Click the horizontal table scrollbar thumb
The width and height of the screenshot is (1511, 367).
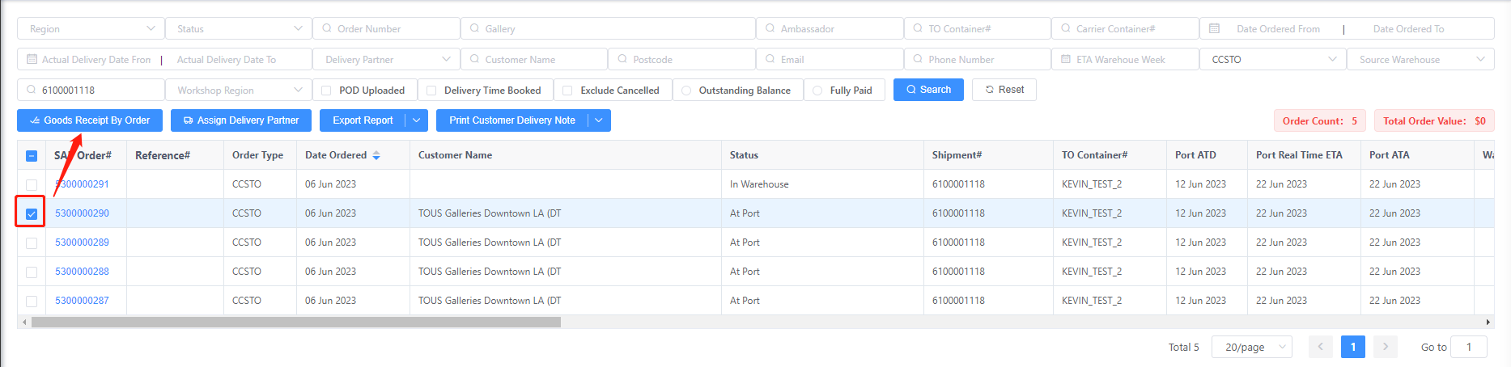[x=295, y=322]
